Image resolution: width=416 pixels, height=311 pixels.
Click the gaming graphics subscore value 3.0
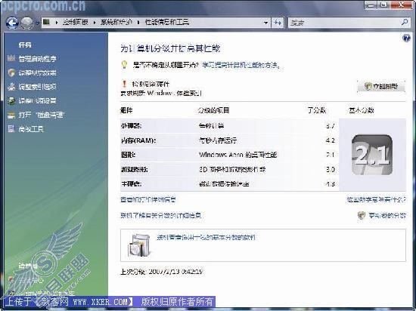(x=331, y=169)
